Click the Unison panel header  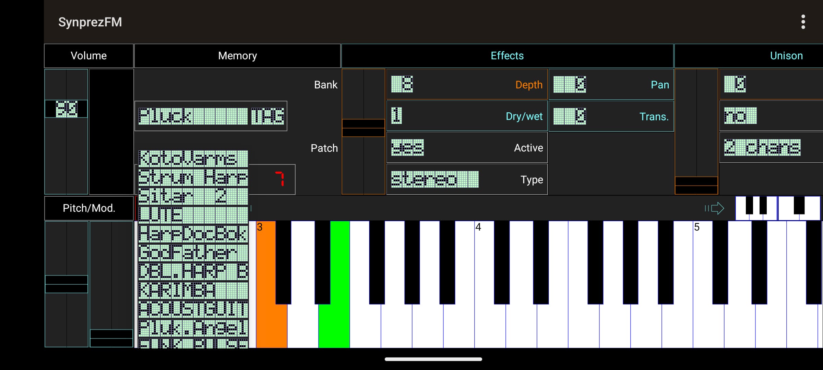(786, 55)
